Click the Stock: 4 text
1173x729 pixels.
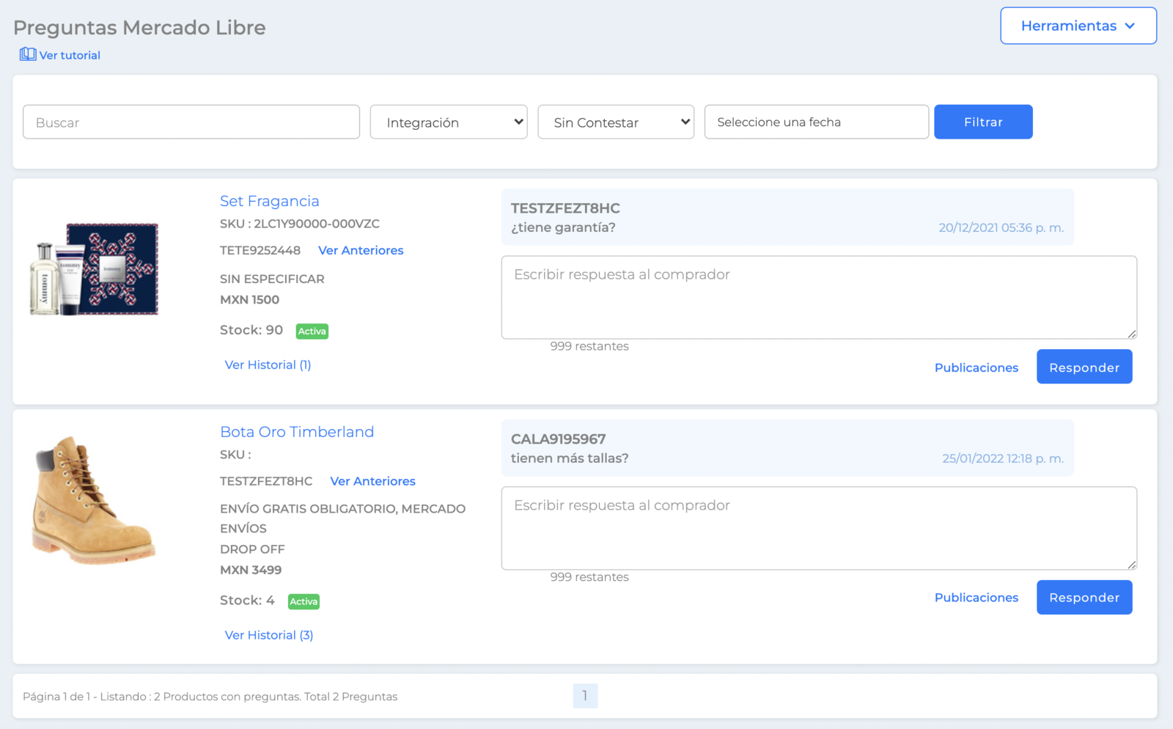coord(247,601)
